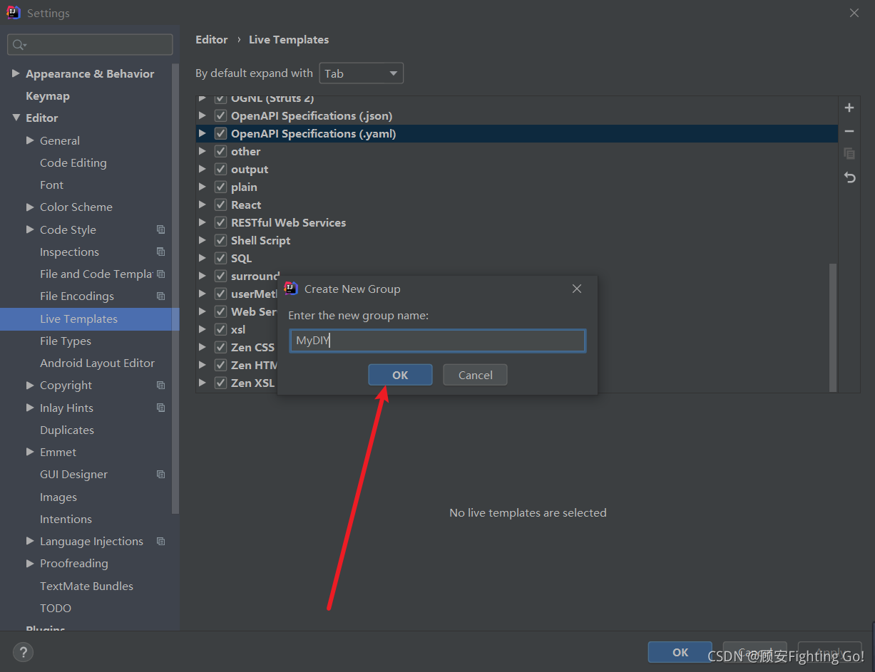The image size is (875, 672).
Task: Confirm the new group with dialog OK
Action: point(400,375)
